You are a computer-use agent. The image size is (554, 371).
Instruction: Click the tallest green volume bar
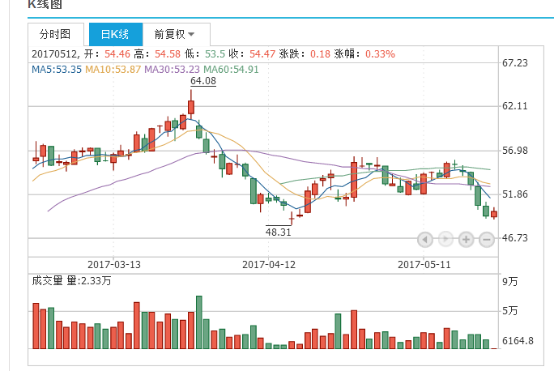tap(199, 322)
